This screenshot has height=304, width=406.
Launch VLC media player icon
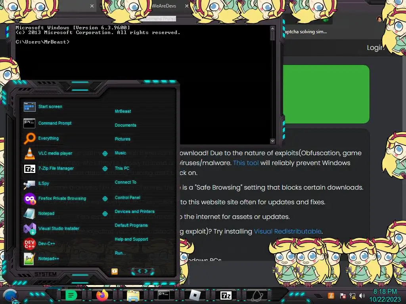pyautogui.click(x=29, y=153)
